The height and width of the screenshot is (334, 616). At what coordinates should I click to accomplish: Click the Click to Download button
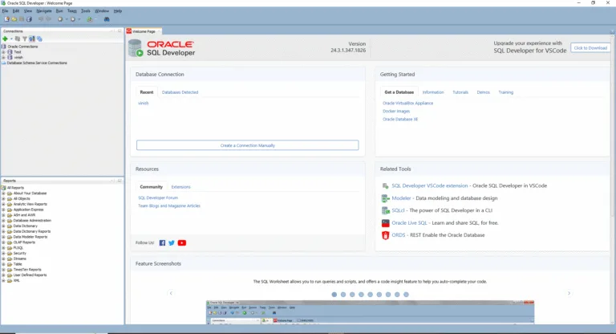(590, 48)
